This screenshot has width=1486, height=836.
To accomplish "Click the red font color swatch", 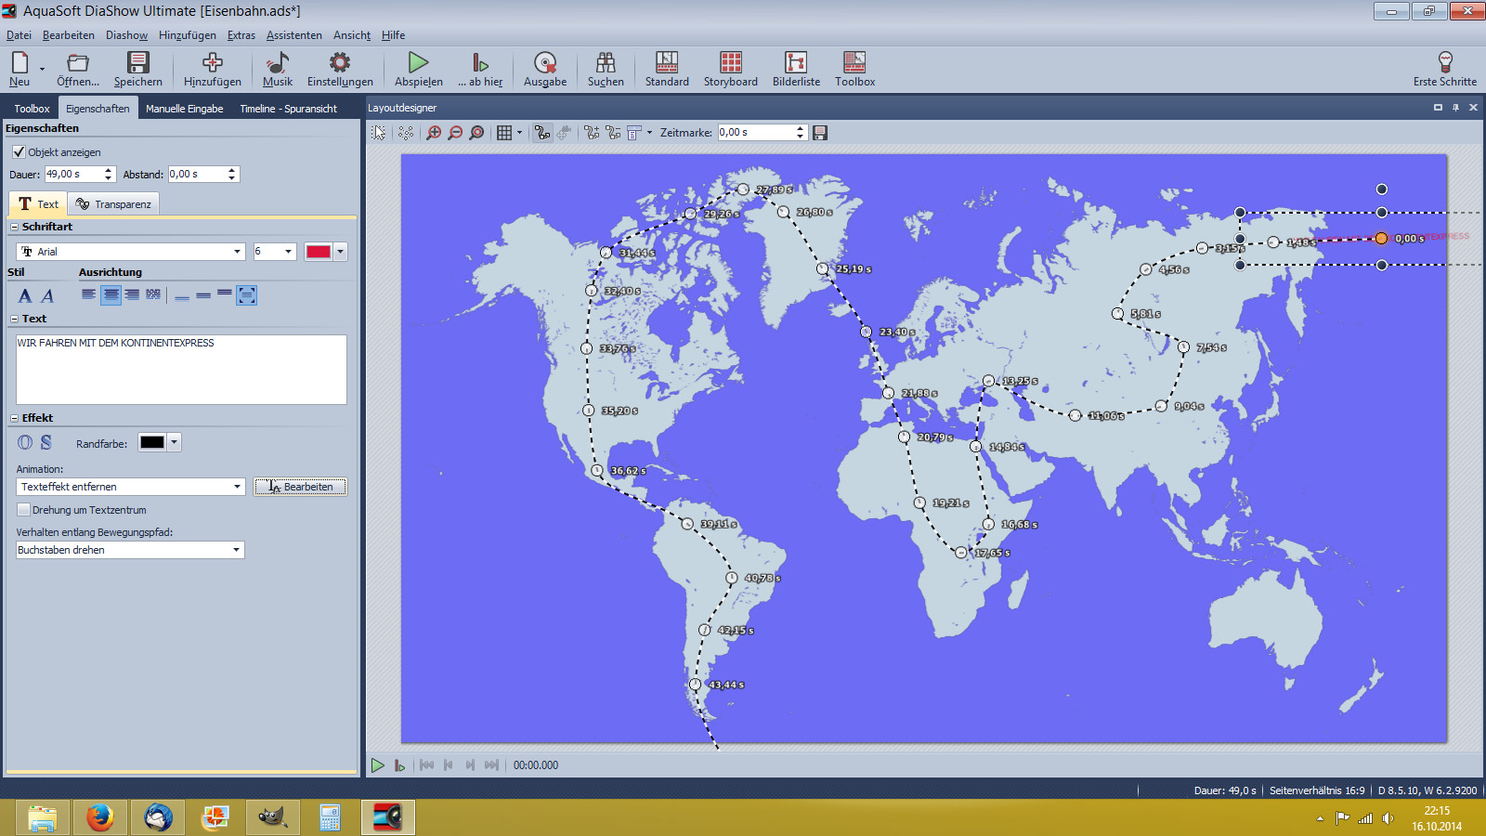I will (x=319, y=252).
